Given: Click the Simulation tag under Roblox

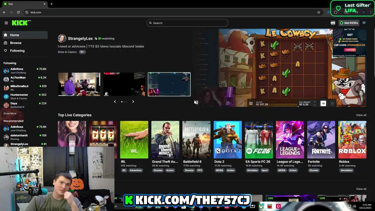Looking at the screenshot, I should tap(347, 170).
